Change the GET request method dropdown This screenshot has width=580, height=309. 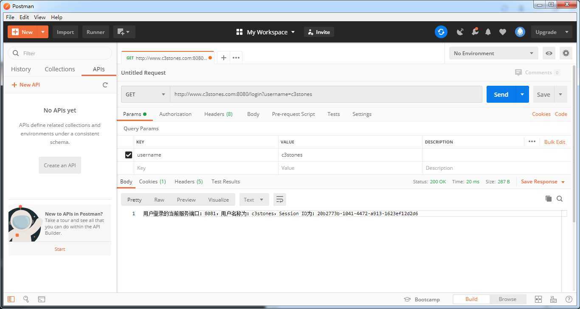[146, 94]
